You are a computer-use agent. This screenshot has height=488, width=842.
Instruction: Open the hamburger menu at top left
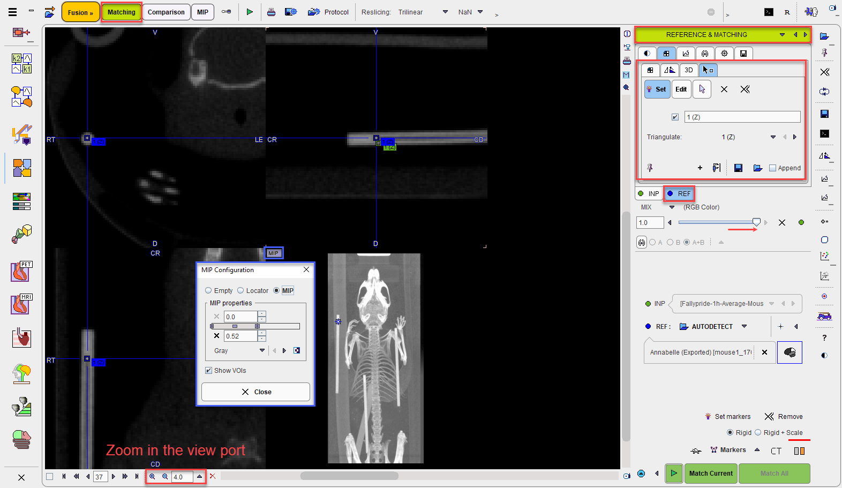point(13,12)
